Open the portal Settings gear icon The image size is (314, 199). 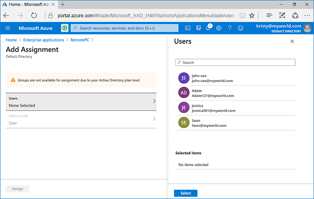point(219,28)
